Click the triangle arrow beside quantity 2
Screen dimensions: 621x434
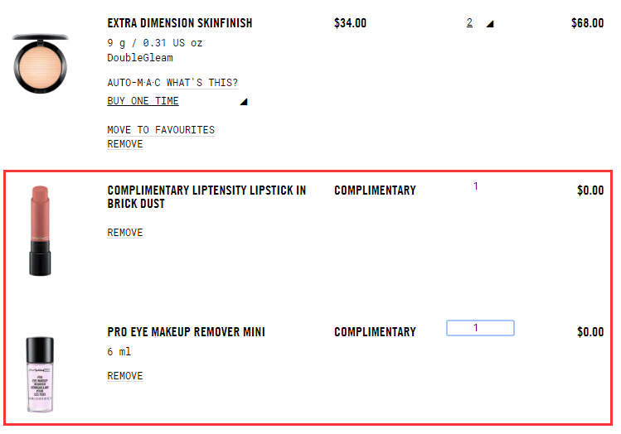click(490, 24)
